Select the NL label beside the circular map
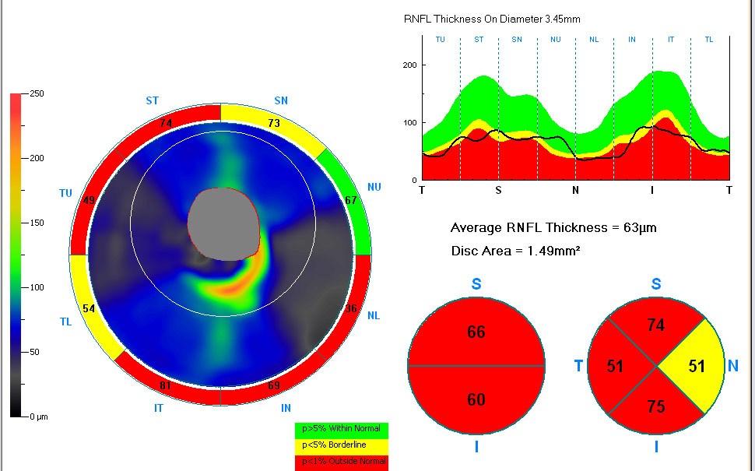The image size is (755, 471). pyautogui.click(x=374, y=316)
